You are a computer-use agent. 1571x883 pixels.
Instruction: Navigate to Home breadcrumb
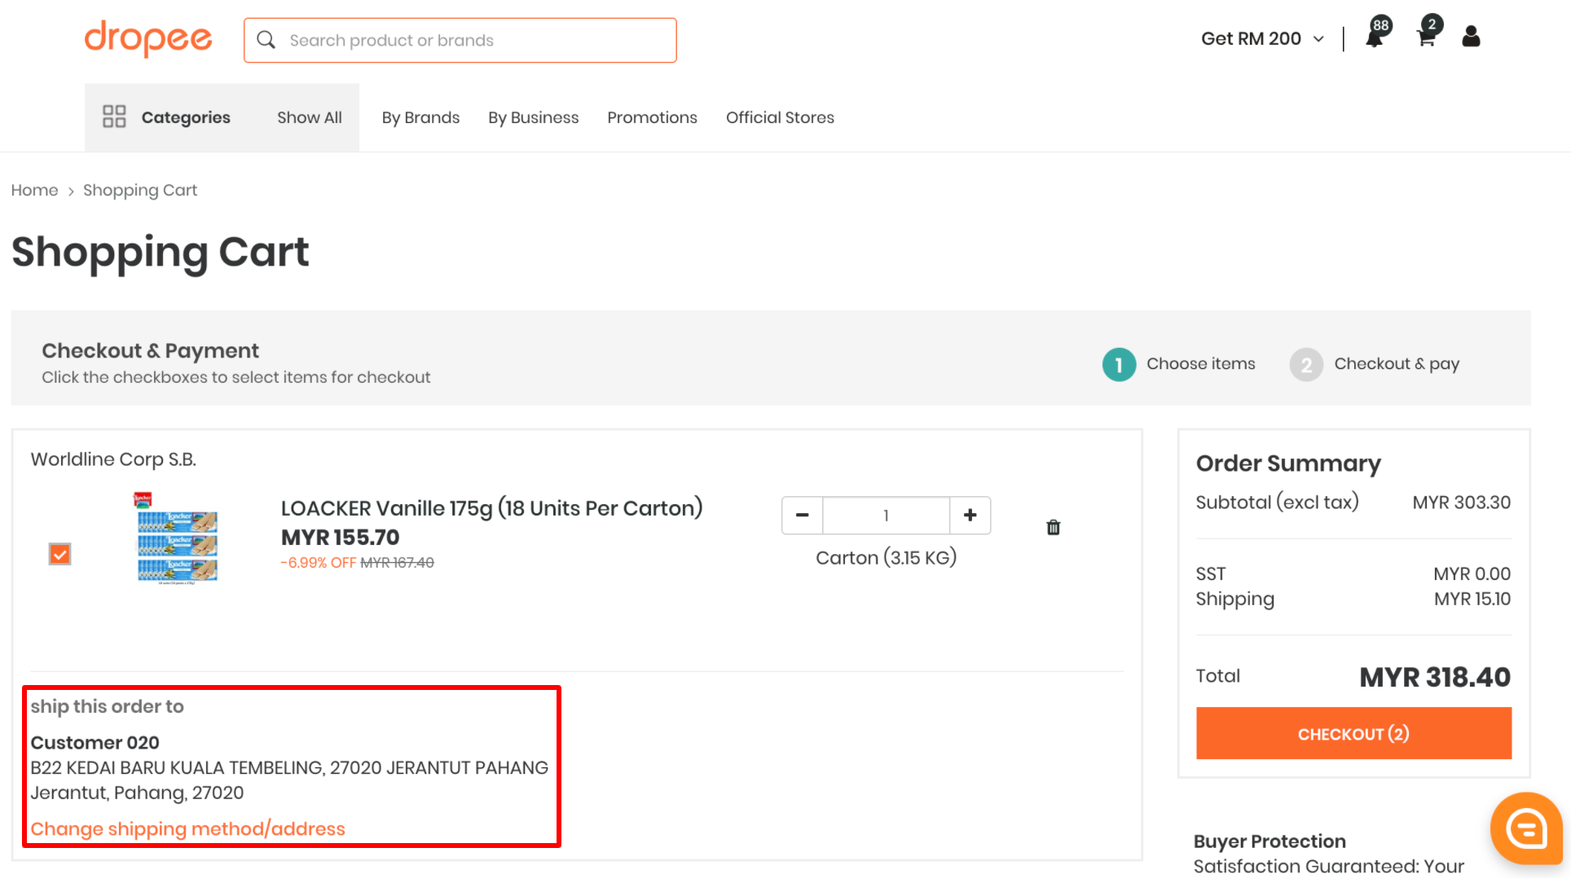[34, 190]
